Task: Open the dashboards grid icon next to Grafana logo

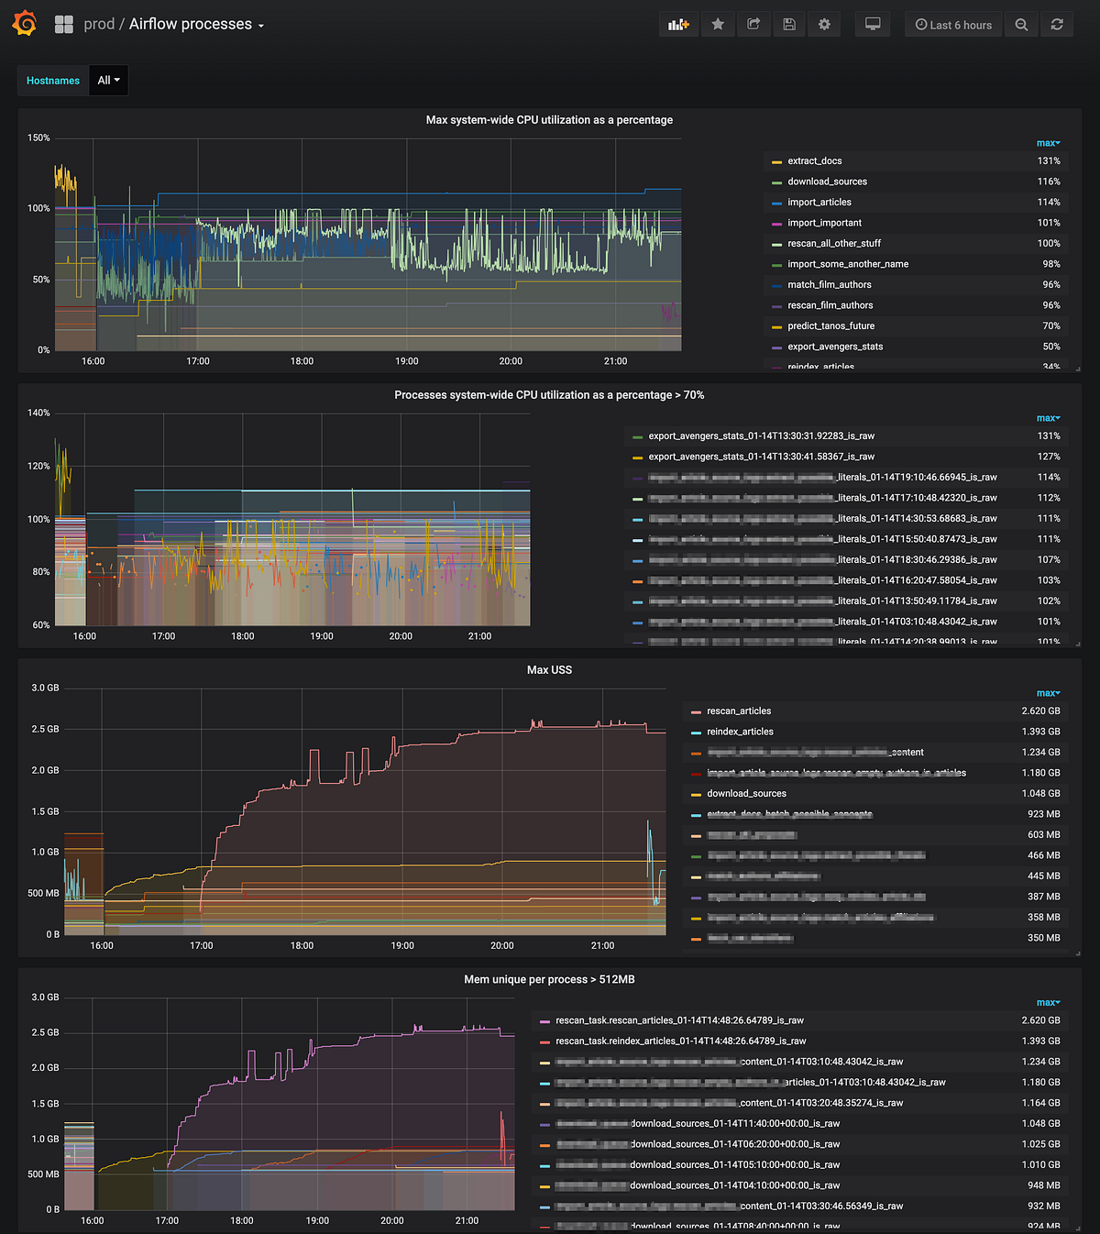Action: click(x=62, y=24)
